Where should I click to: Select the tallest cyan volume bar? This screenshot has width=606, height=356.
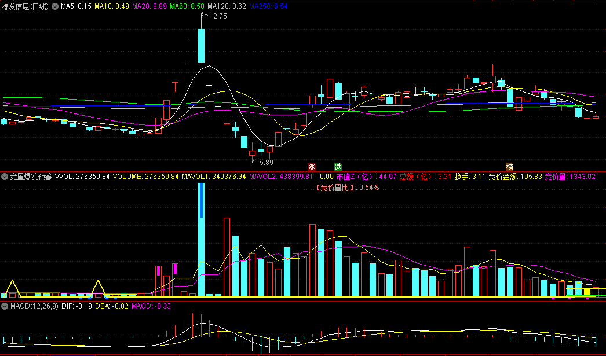tap(202, 240)
